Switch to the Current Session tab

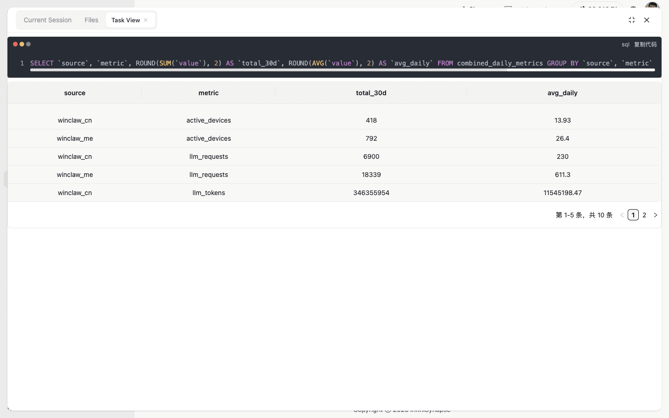click(47, 20)
